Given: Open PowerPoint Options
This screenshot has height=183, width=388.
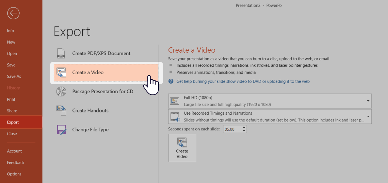Looking at the screenshot, I should click(x=14, y=174).
